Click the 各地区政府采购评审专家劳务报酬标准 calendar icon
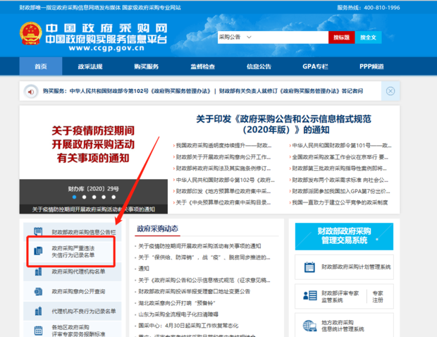Screen dimensions: 437x337 pyautogui.click(x=38, y=331)
